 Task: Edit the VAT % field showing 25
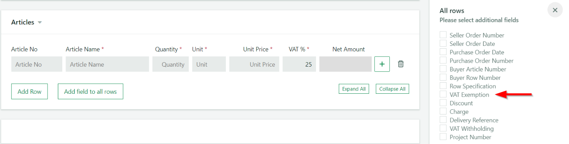pyautogui.click(x=299, y=64)
